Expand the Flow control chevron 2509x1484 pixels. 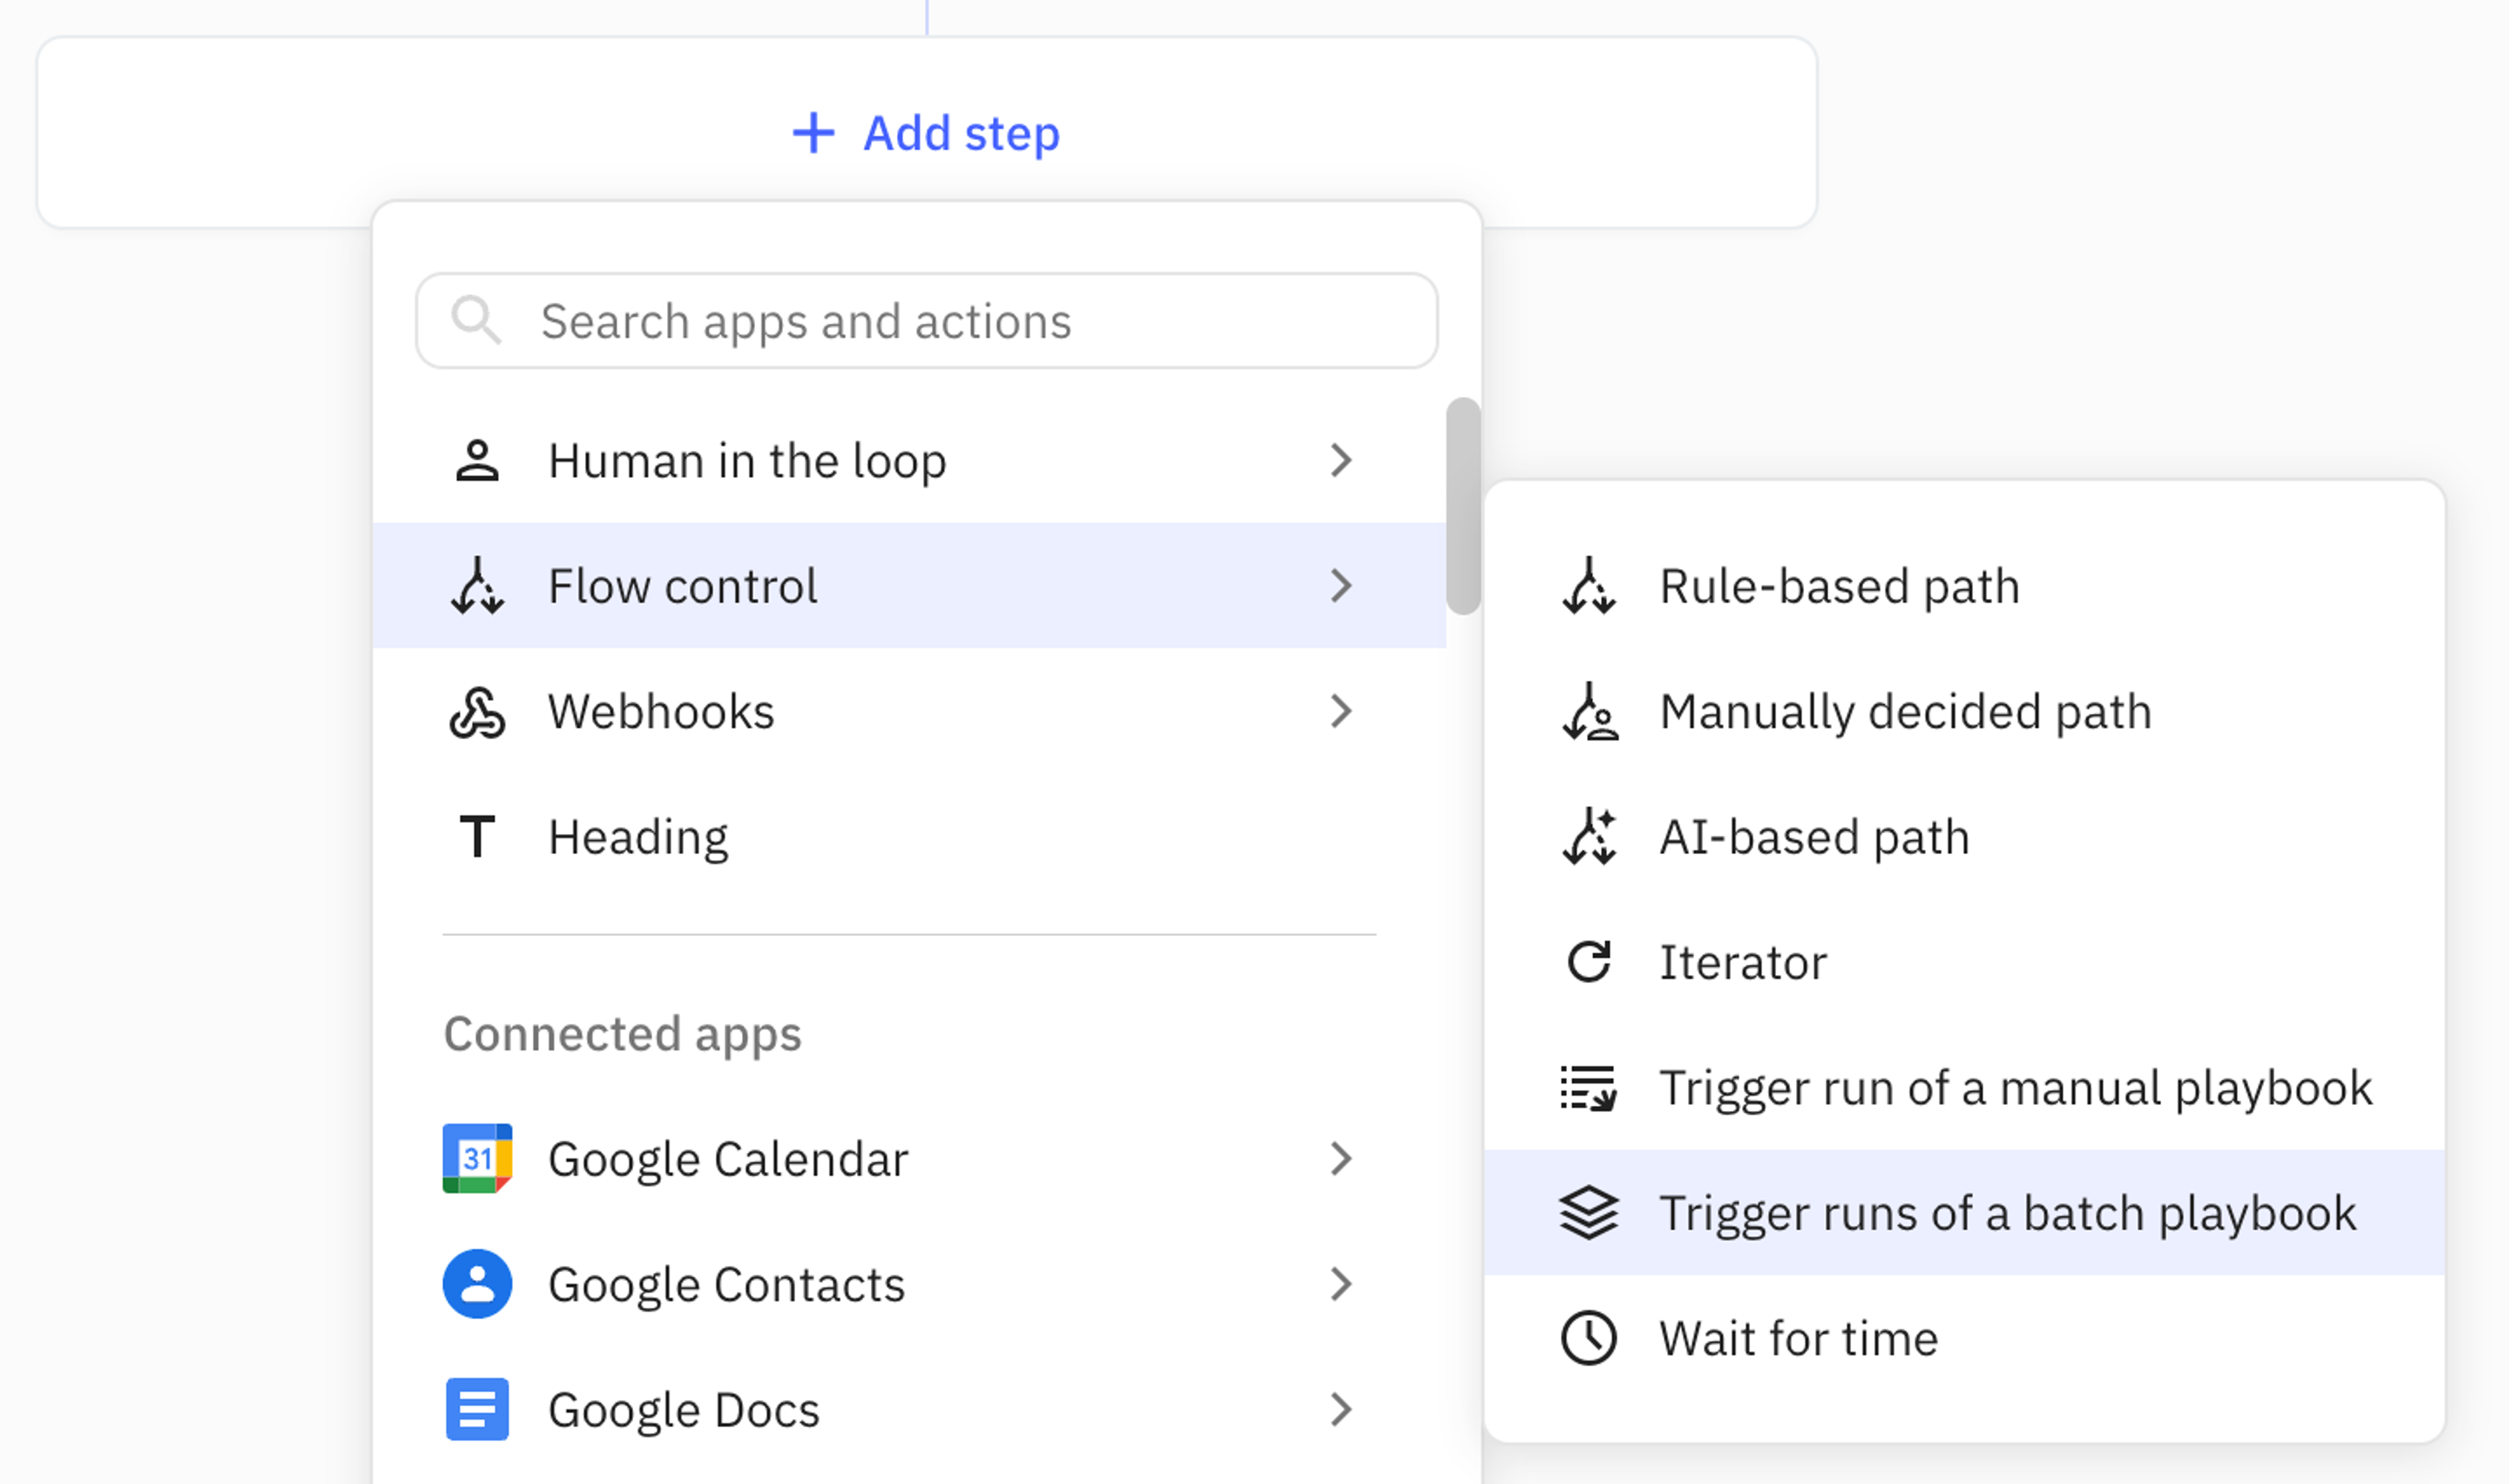1341,586
